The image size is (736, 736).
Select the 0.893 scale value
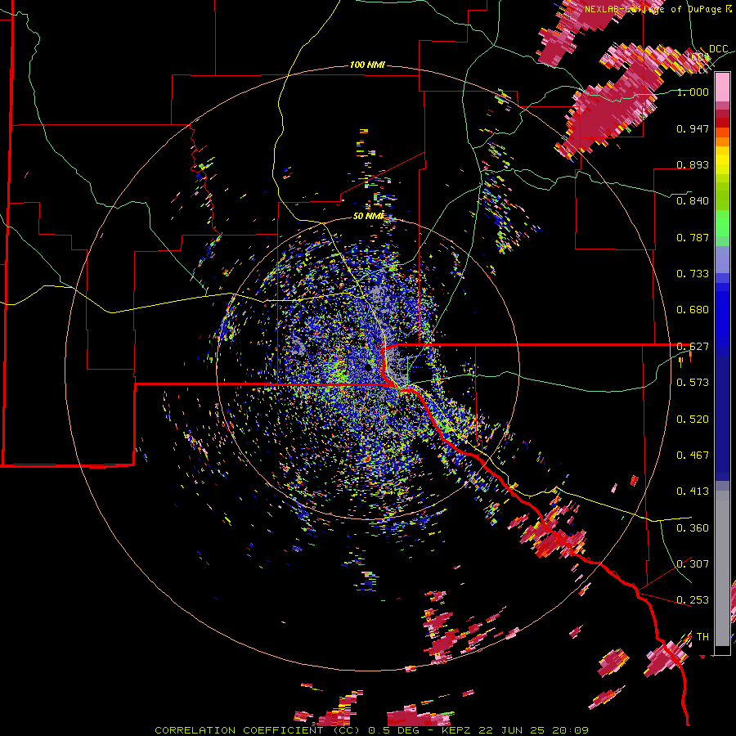pyautogui.click(x=693, y=164)
